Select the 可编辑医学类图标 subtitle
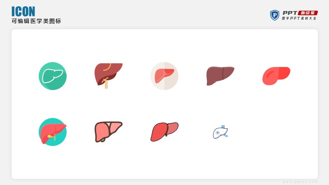 [x=36, y=21]
